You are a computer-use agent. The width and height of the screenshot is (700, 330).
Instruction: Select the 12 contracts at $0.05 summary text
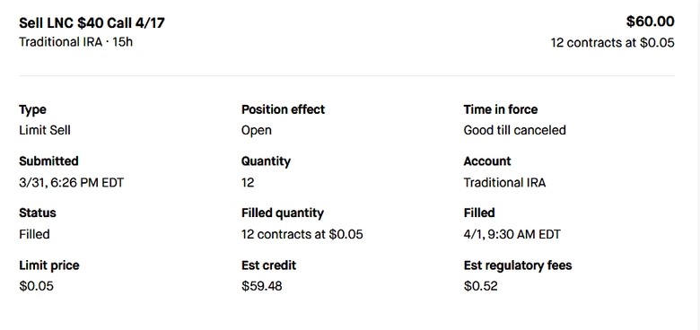coord(612,43)
